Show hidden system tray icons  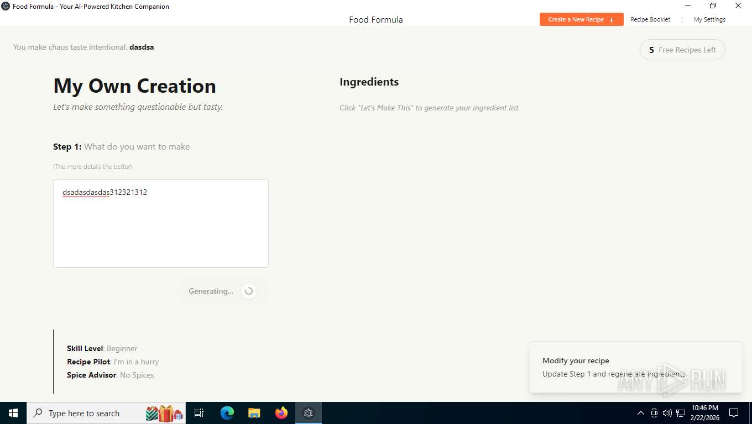(641, 413)
